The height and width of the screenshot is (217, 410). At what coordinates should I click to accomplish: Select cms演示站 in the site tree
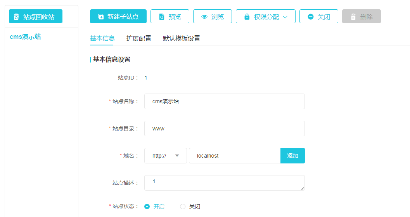(x=26, y=37)
